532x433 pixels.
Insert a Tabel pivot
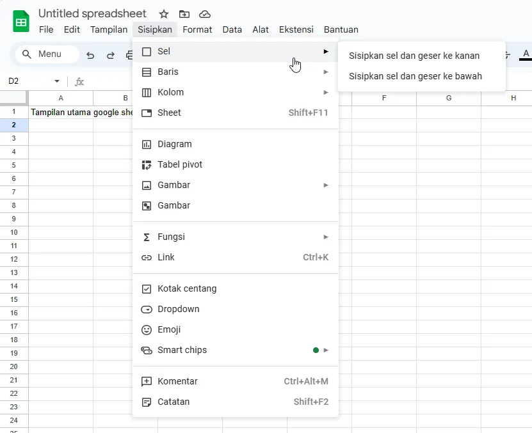(179, 164)
